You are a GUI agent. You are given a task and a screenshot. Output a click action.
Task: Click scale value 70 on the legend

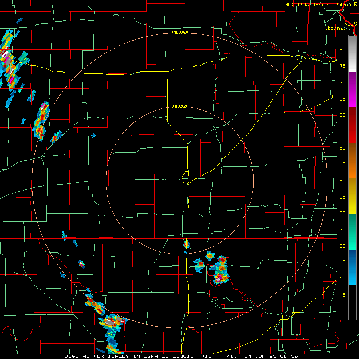click(x=343, y=83)
